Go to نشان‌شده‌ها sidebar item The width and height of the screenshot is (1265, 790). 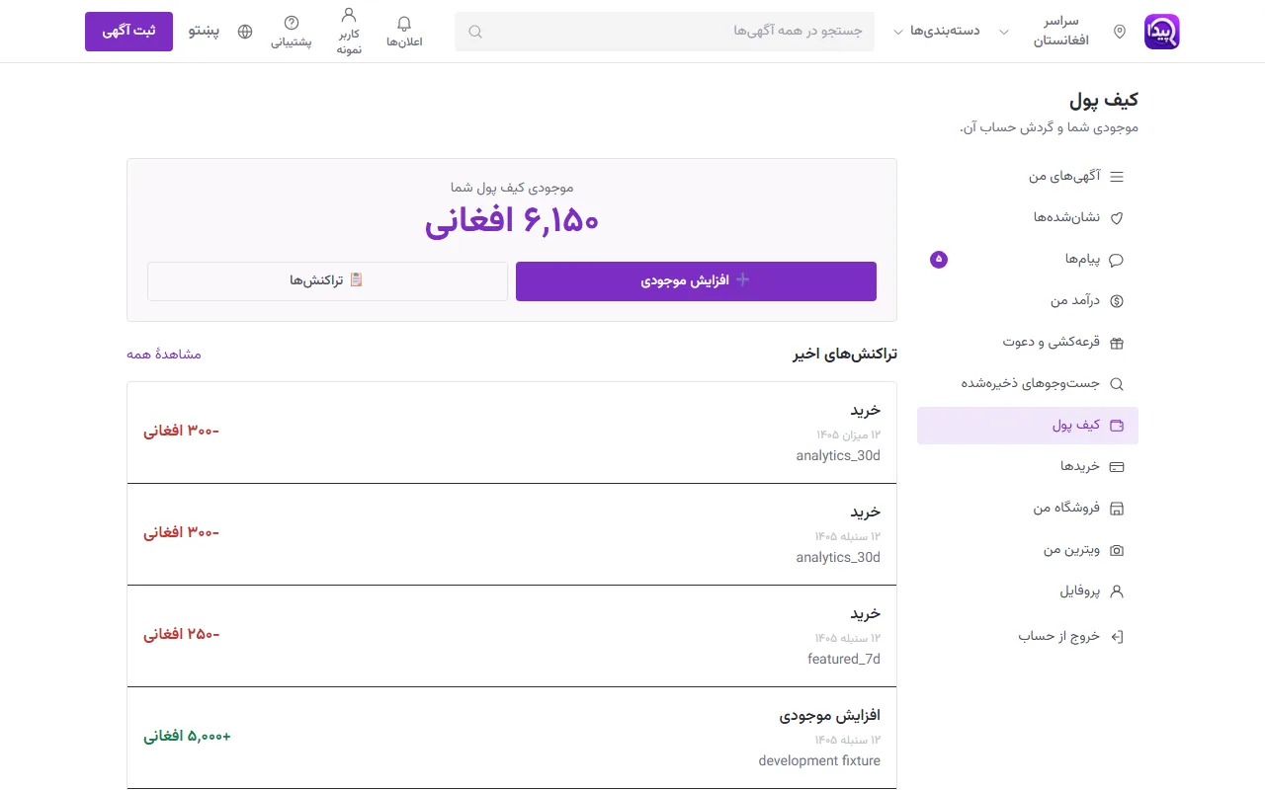(x=1028, y=218)
